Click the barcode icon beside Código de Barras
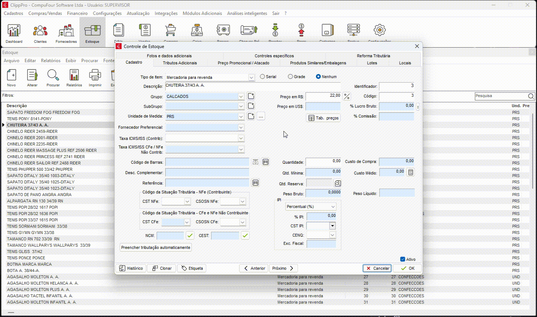The width and height of the screenshot is (537, 317). (266, 162)
